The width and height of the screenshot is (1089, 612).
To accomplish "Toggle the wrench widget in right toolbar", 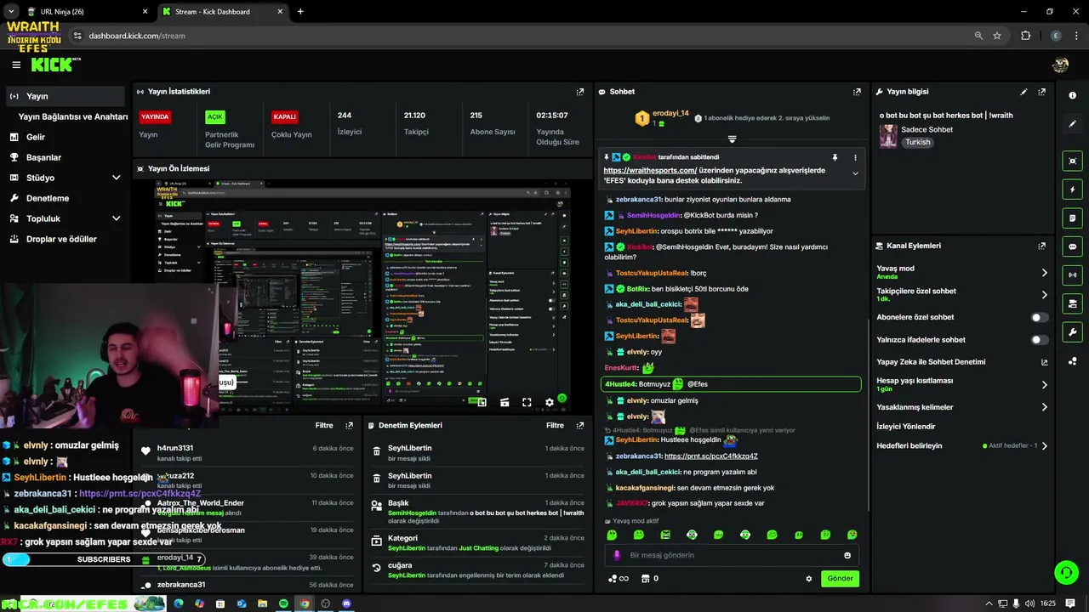I will click(1073, 332).
